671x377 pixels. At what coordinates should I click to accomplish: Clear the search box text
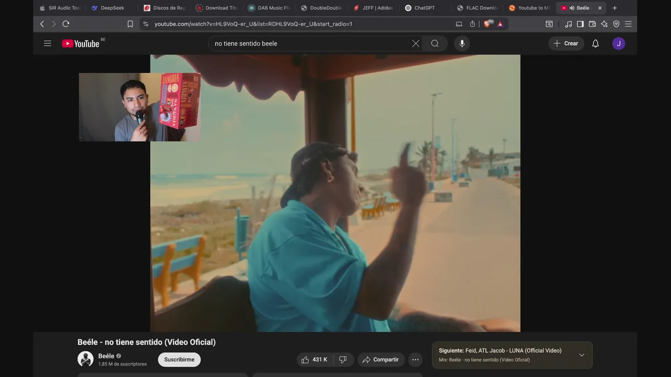tap(416, 43)
